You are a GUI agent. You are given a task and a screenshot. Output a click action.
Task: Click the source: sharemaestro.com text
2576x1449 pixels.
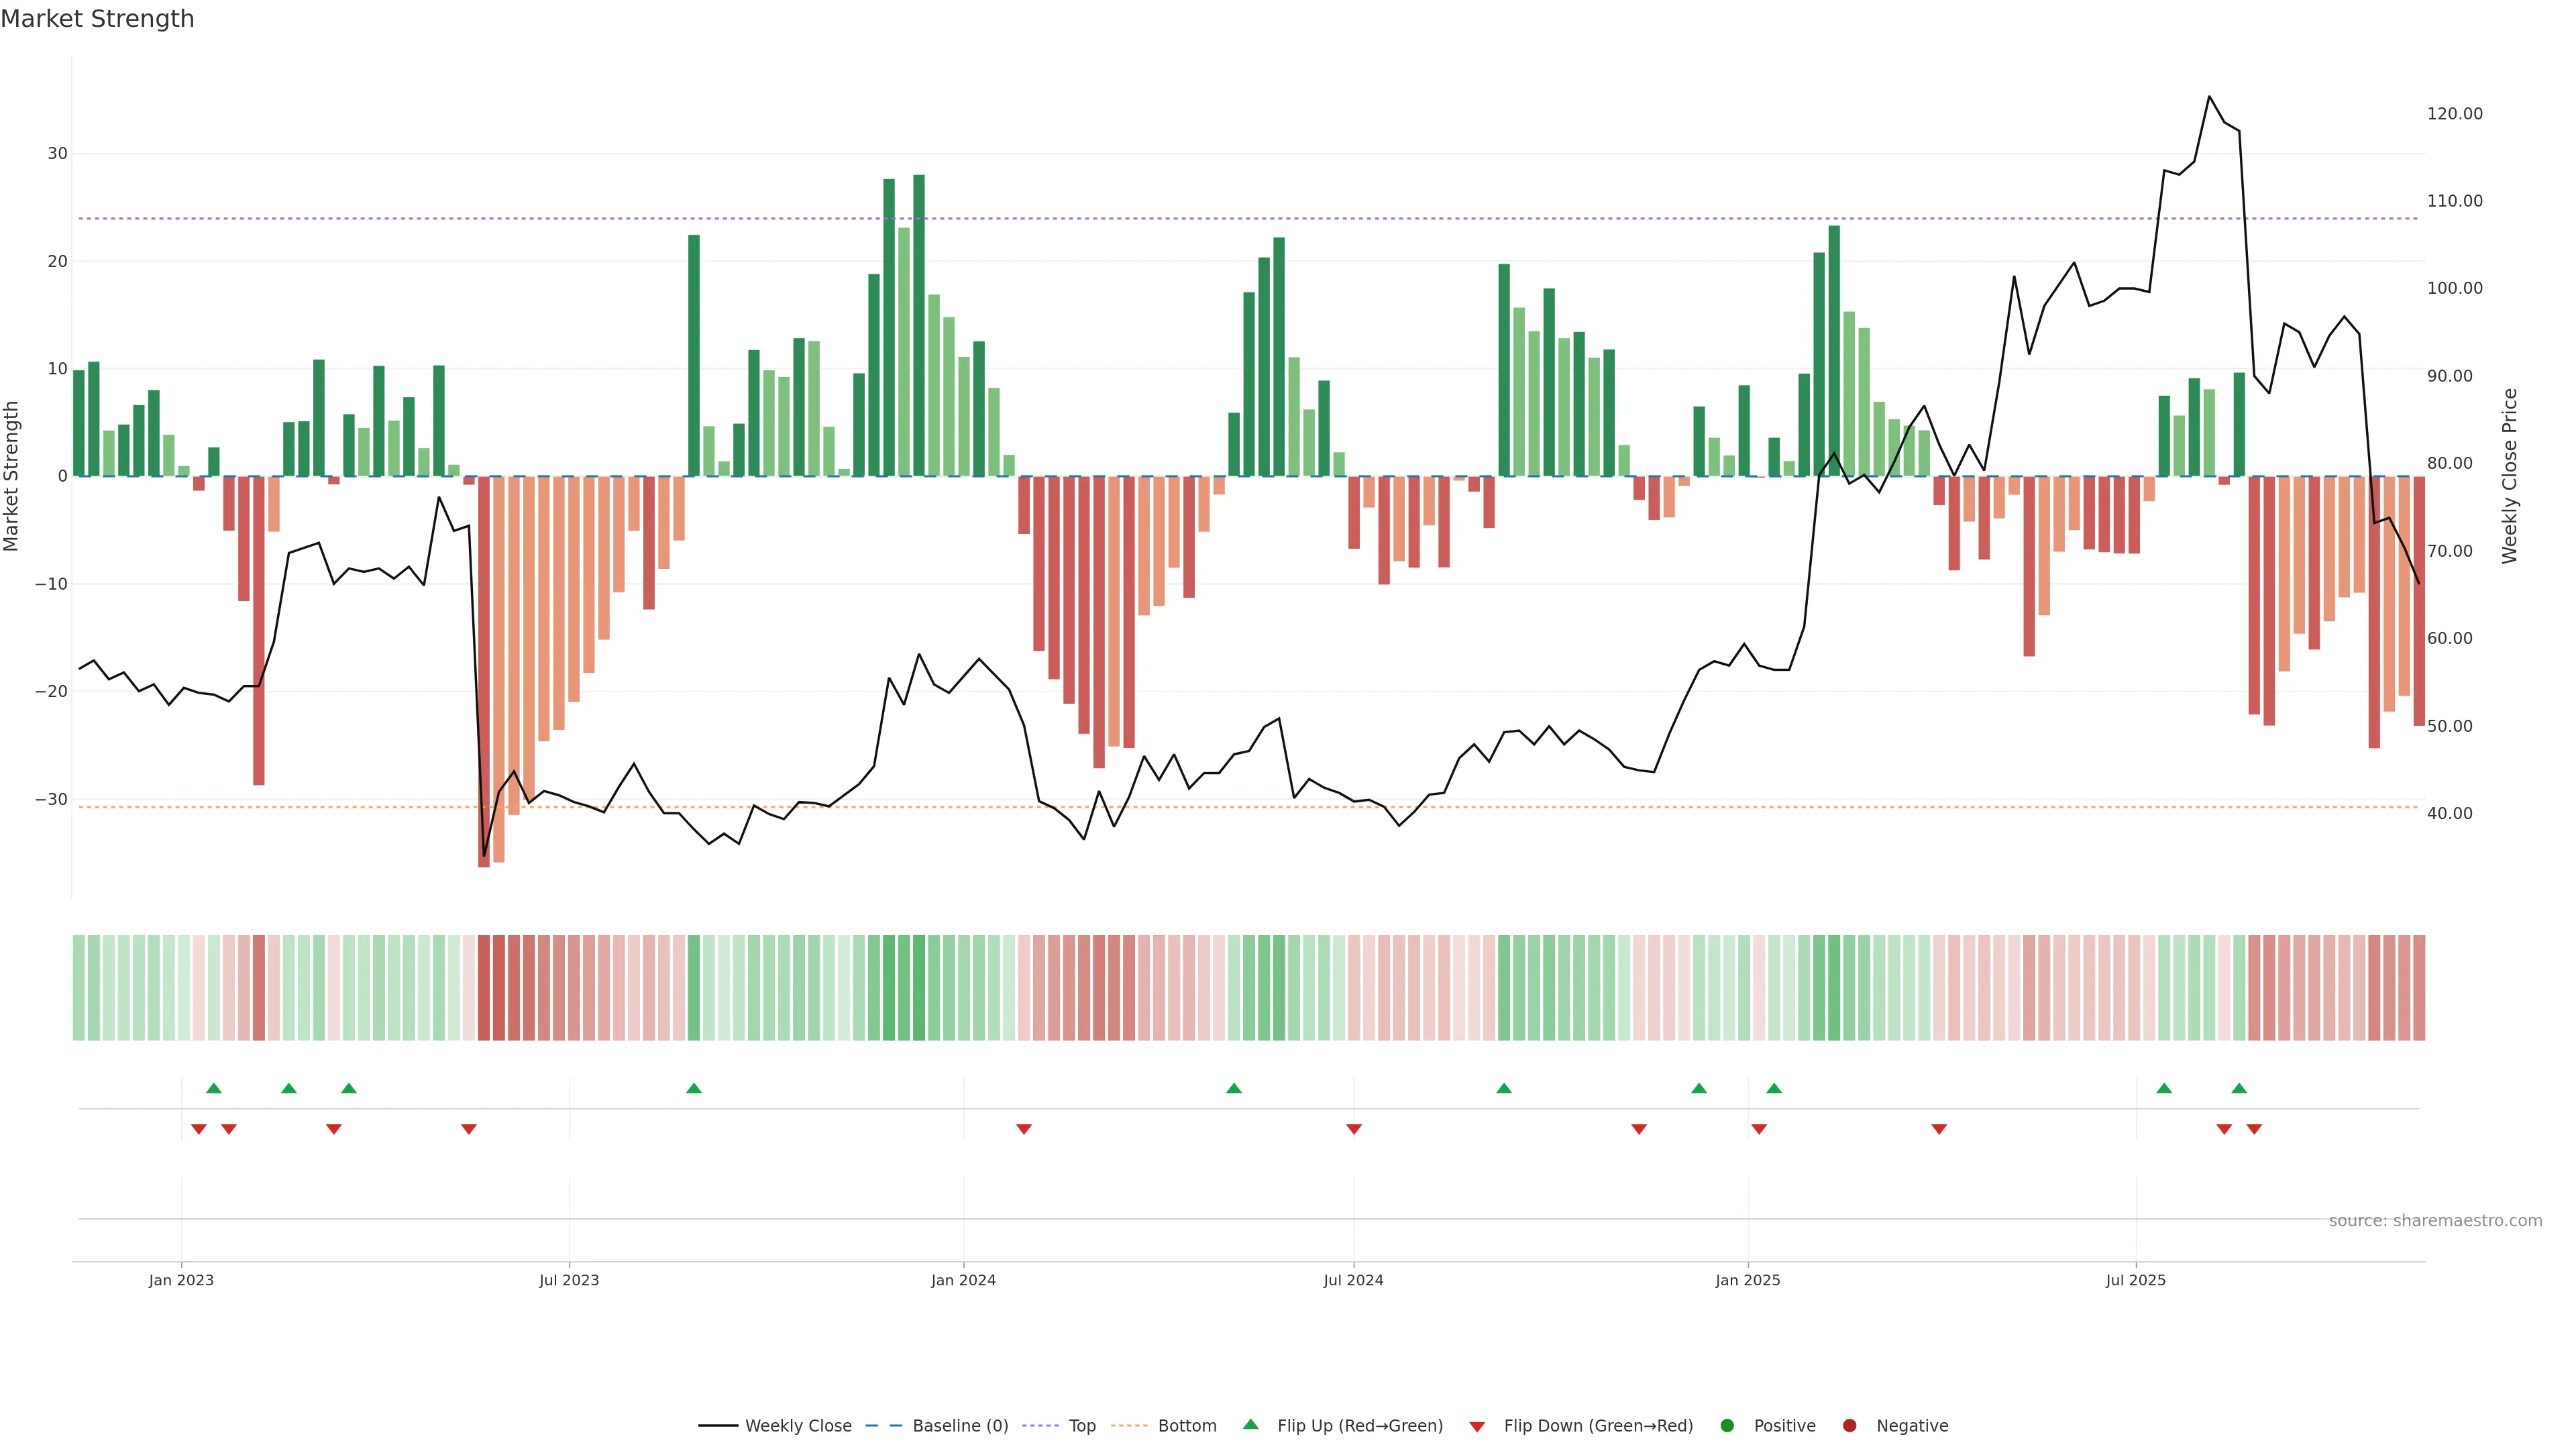pyautogui.click(x=2435, y=1221)
